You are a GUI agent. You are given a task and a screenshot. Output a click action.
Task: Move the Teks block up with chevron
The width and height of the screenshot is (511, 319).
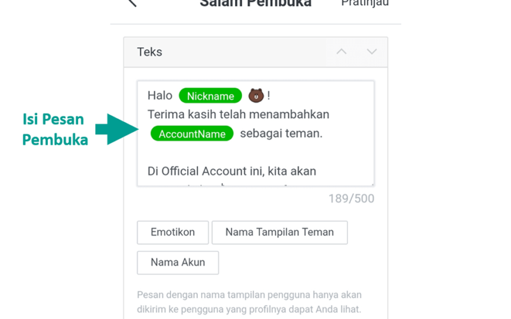click(x=342, y=52)
